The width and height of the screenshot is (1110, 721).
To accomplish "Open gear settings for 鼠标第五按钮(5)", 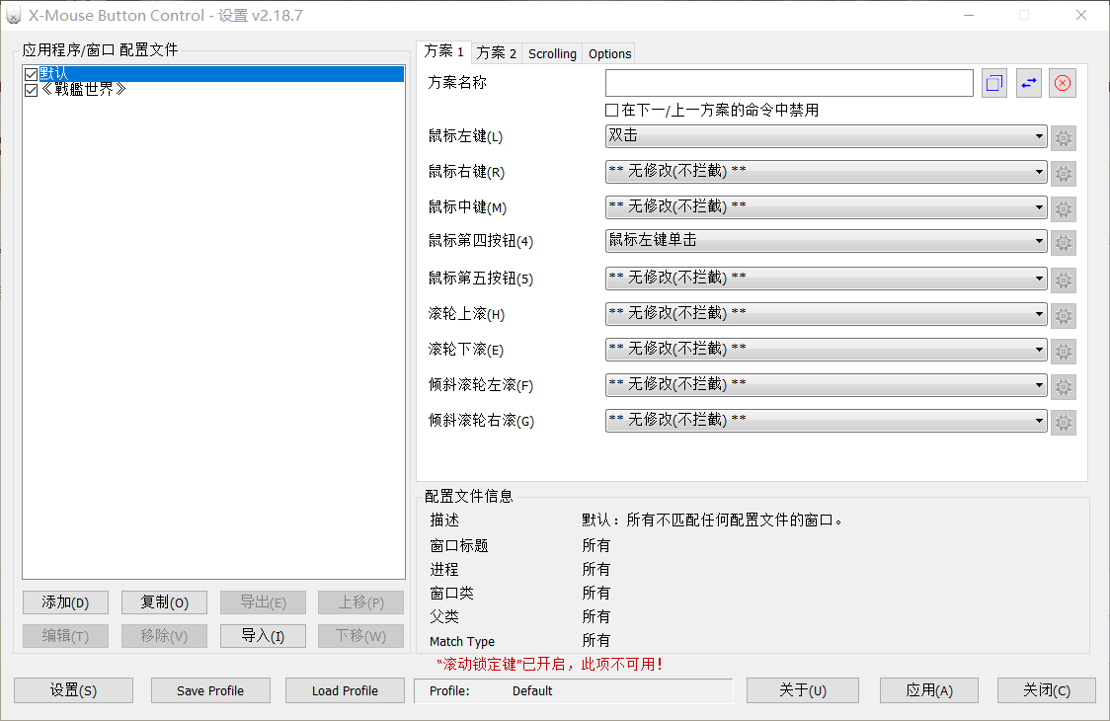I will point(1064,280).
